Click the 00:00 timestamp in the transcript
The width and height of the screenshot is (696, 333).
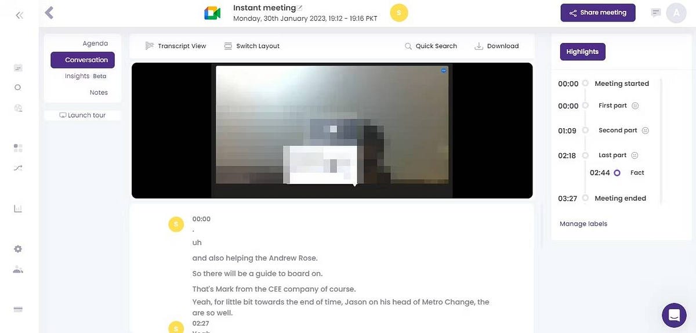[201, 219]
